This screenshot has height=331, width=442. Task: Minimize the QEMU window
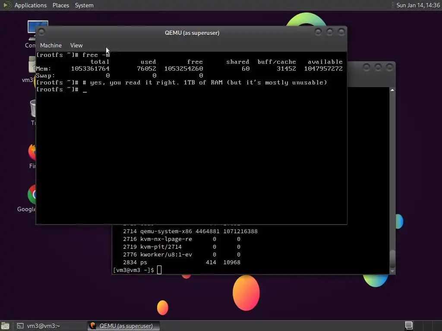[318, 32]
